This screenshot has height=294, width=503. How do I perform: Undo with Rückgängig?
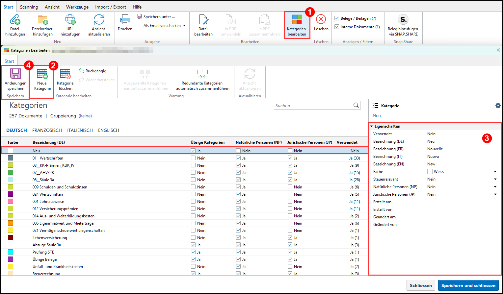tap(93, 71)
